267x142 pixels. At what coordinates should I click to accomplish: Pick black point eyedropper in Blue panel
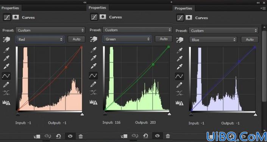[180, 51]
